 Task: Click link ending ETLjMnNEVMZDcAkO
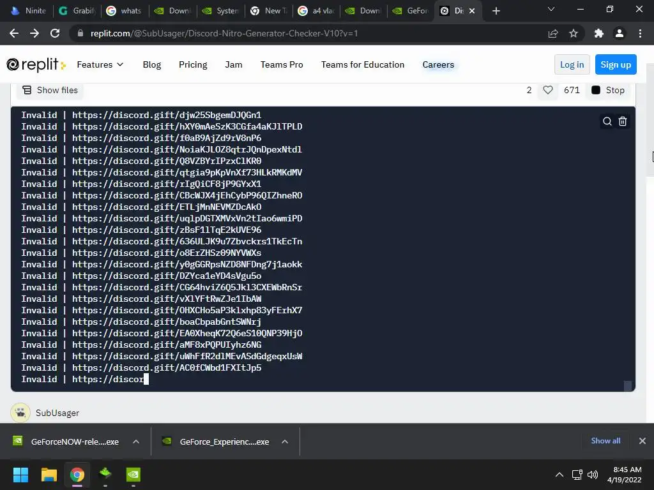tap(167, 207)
